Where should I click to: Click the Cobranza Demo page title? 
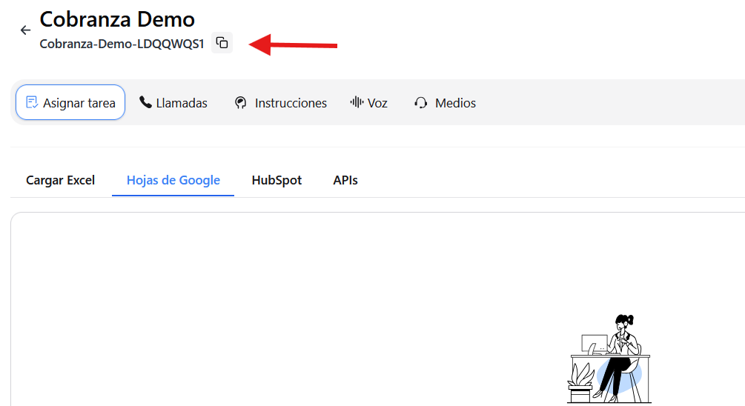pos(117,19)
